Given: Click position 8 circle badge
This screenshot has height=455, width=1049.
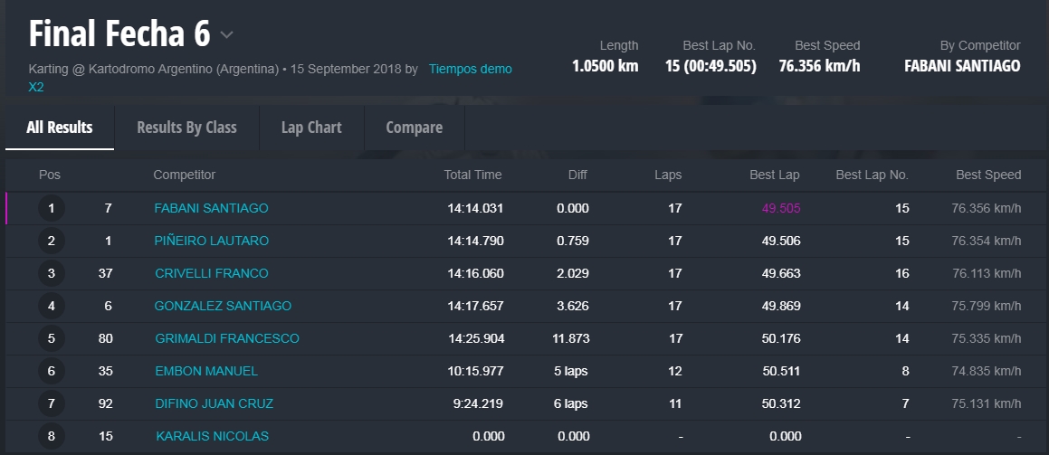Looking at the screenshot, I should [x=52, y=436].
